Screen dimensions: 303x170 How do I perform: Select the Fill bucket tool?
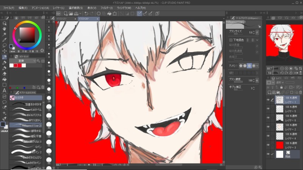click(x=4, y=79)
